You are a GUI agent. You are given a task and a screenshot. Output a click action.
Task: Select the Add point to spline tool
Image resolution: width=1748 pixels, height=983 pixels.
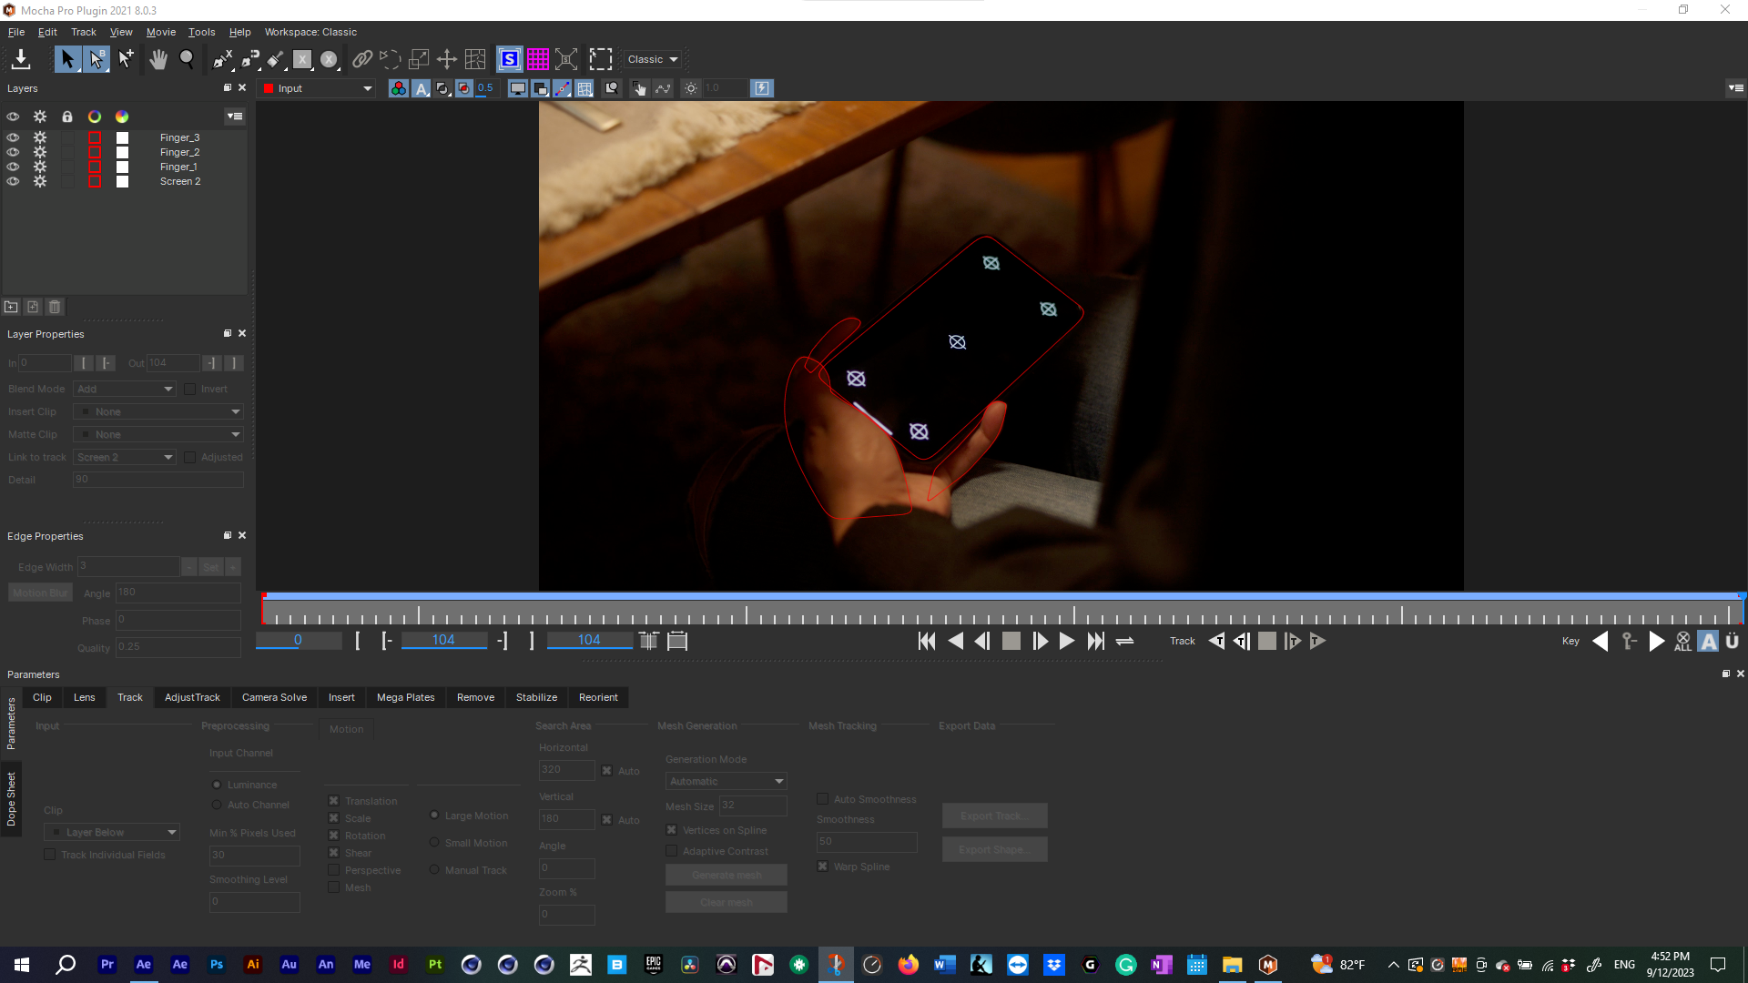pos(126,60)
